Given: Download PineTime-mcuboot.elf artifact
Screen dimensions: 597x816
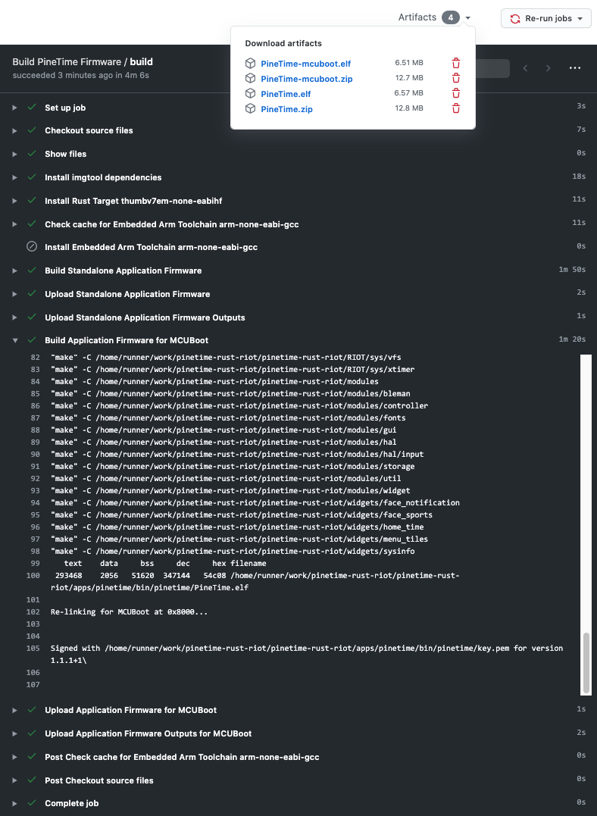Looking at the screenshot, I should pos(305,64).
